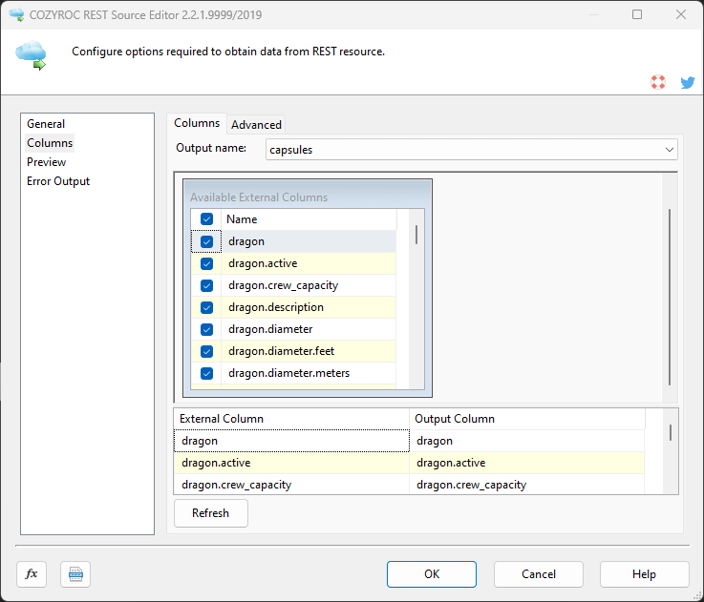
Task: Open Help for the editor
Action: [644, 573]
